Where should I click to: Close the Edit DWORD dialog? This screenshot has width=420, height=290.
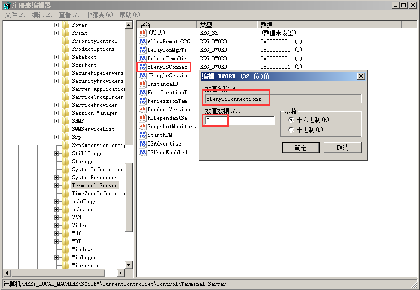(x=361, y=76)
